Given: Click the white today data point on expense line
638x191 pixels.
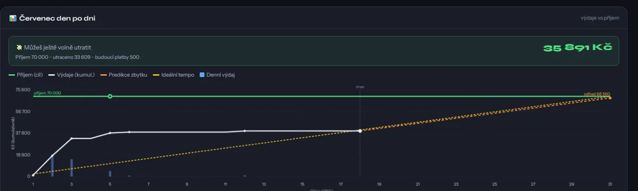Looking at the screenshot, I should pos(360,131).
